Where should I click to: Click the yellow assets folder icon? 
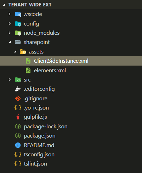pos(23,52)
